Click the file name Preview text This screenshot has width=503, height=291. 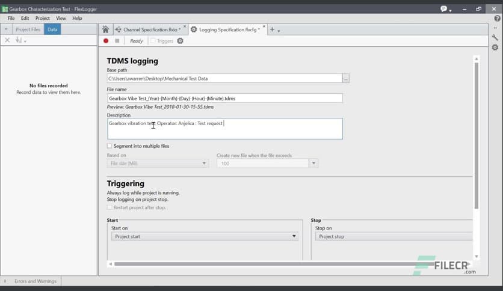pyautogui.click(x=160, y=107)
